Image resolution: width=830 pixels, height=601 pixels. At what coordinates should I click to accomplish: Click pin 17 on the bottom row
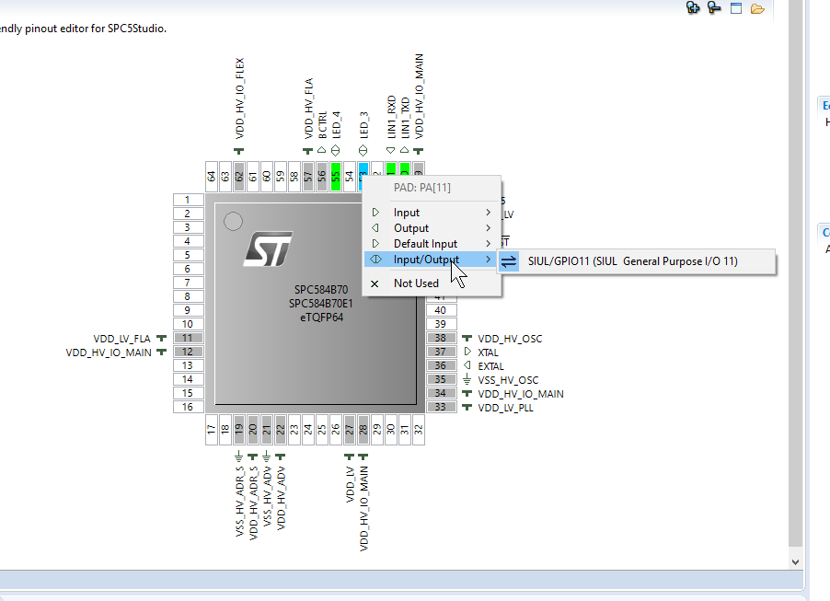(212, 430)
